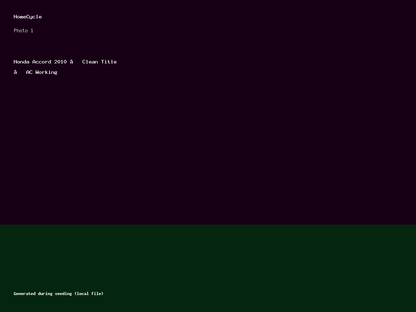Click the number 1 after Photo
416x312 pixels.
[x=32, y=31]
